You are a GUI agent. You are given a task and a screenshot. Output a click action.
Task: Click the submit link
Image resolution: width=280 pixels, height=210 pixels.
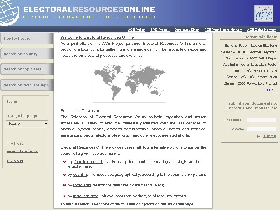pos(269,136)
